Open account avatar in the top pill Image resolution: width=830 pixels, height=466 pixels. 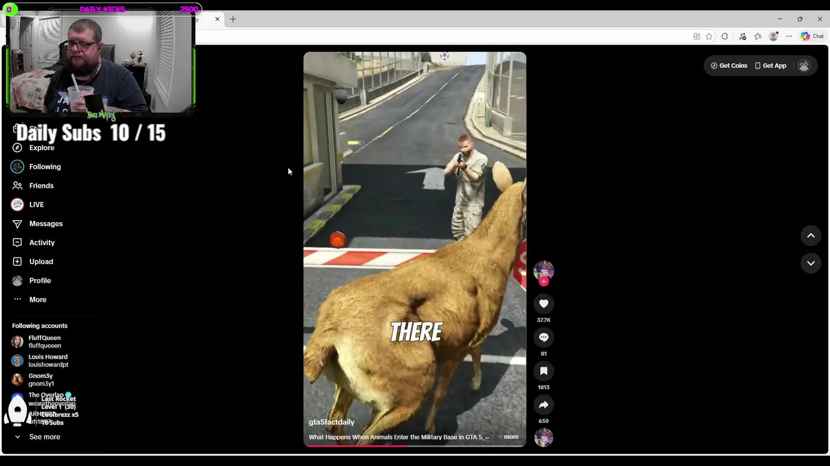(x=804, y=65)
